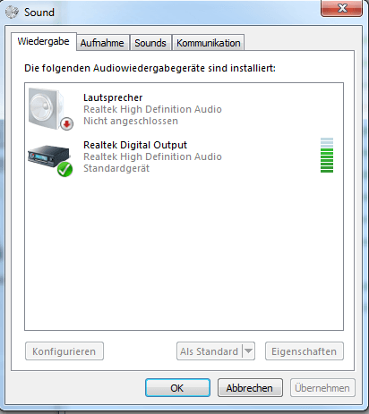
Task: Open Eigenschaften for the device
Action: click(305, 351)
